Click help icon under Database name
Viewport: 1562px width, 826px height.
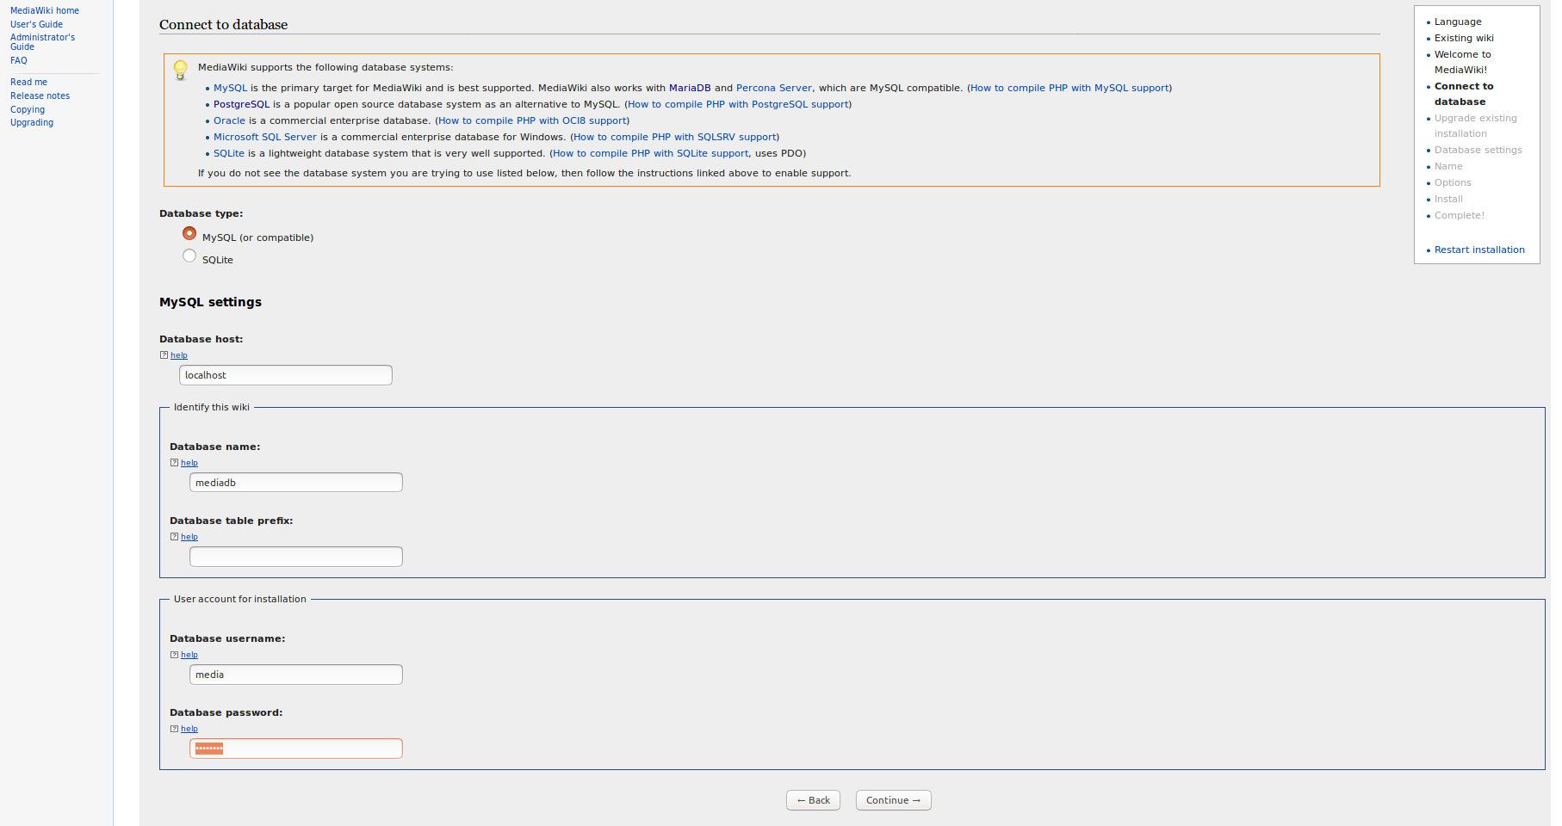(x=174, y=463)
